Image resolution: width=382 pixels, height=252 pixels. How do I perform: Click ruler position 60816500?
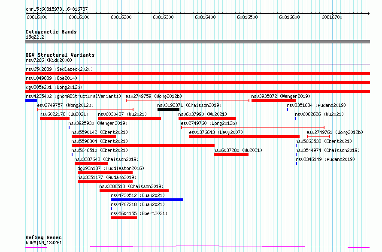[248, 17]
